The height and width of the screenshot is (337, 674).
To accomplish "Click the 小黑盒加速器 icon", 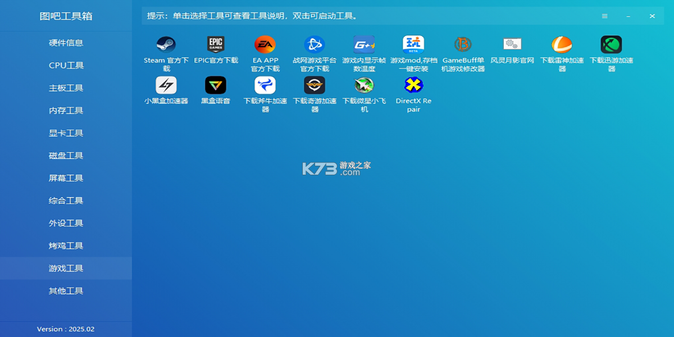I will [166, 85].
